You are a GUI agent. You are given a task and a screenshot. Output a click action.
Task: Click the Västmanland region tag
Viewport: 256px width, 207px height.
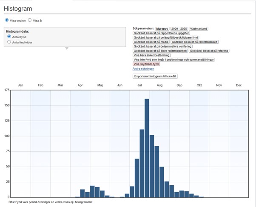(x=199, y=28)
